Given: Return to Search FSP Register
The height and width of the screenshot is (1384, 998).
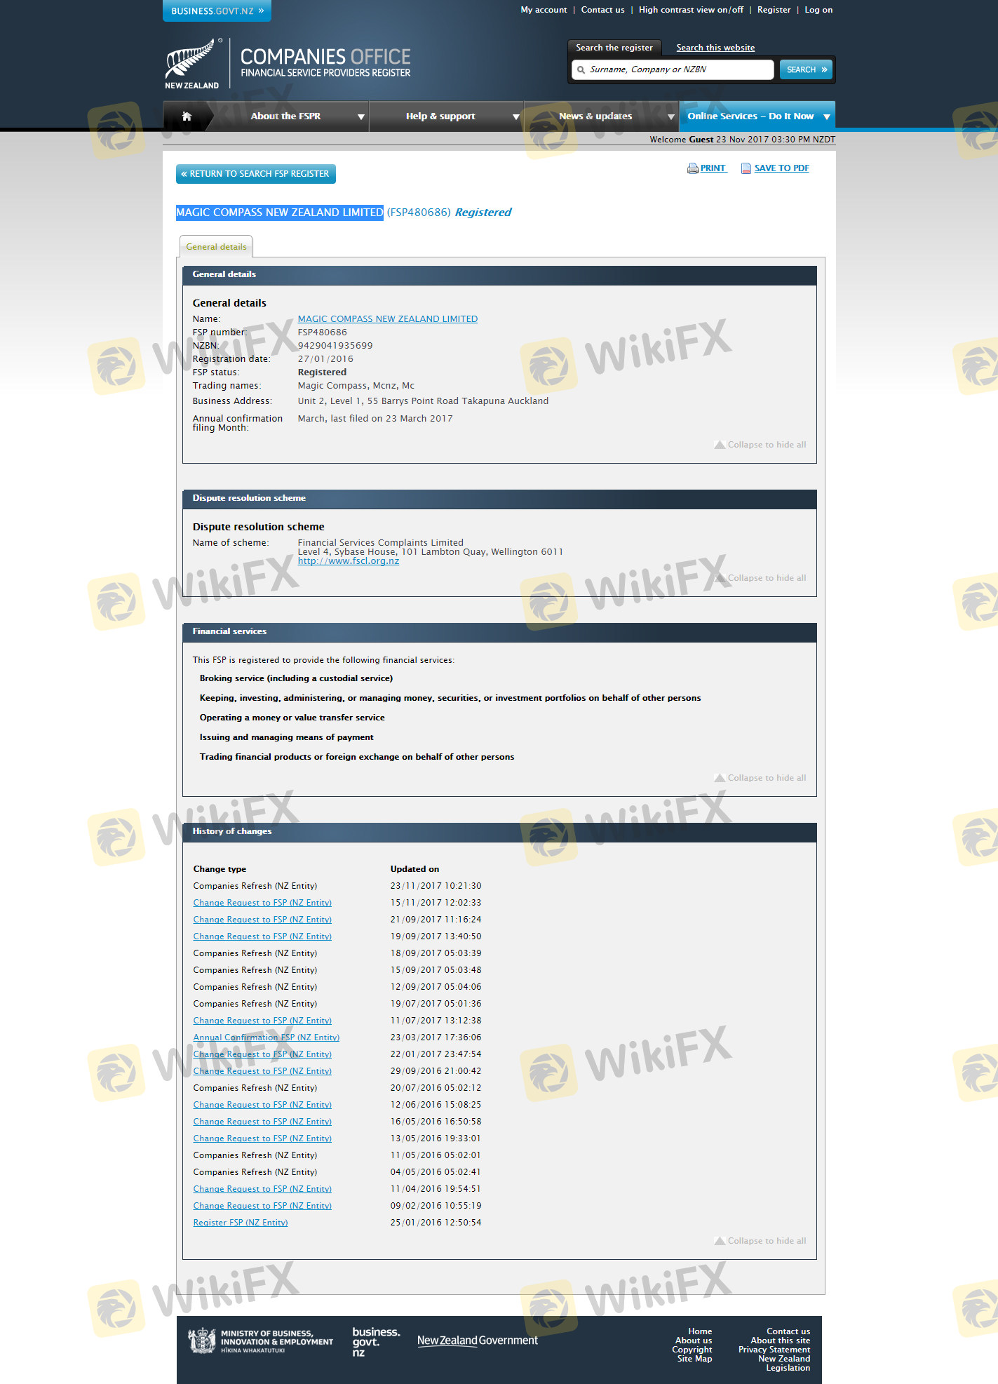Looking at the screenshot, I should coord(255,174).
